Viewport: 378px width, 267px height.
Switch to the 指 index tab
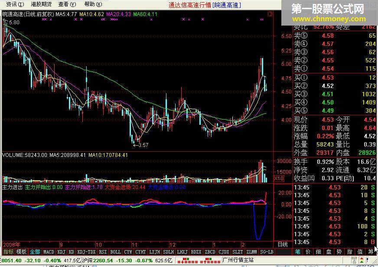click(349, 252)
